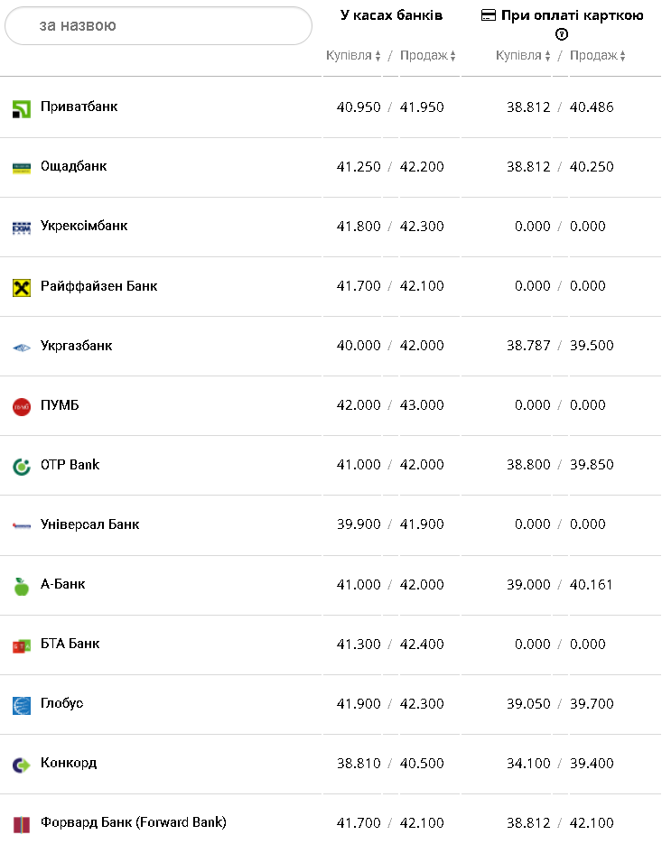Sort by card payment Продаж rate
The image size is (662, 844).
598,56
